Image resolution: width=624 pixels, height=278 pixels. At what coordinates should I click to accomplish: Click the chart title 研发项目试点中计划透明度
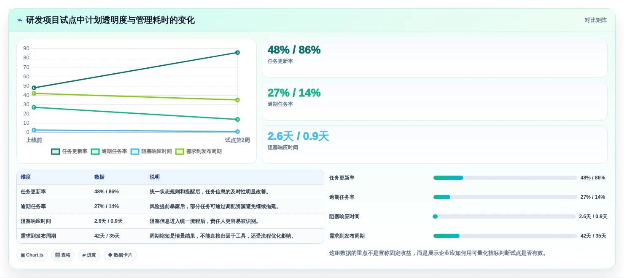(110, 20)
